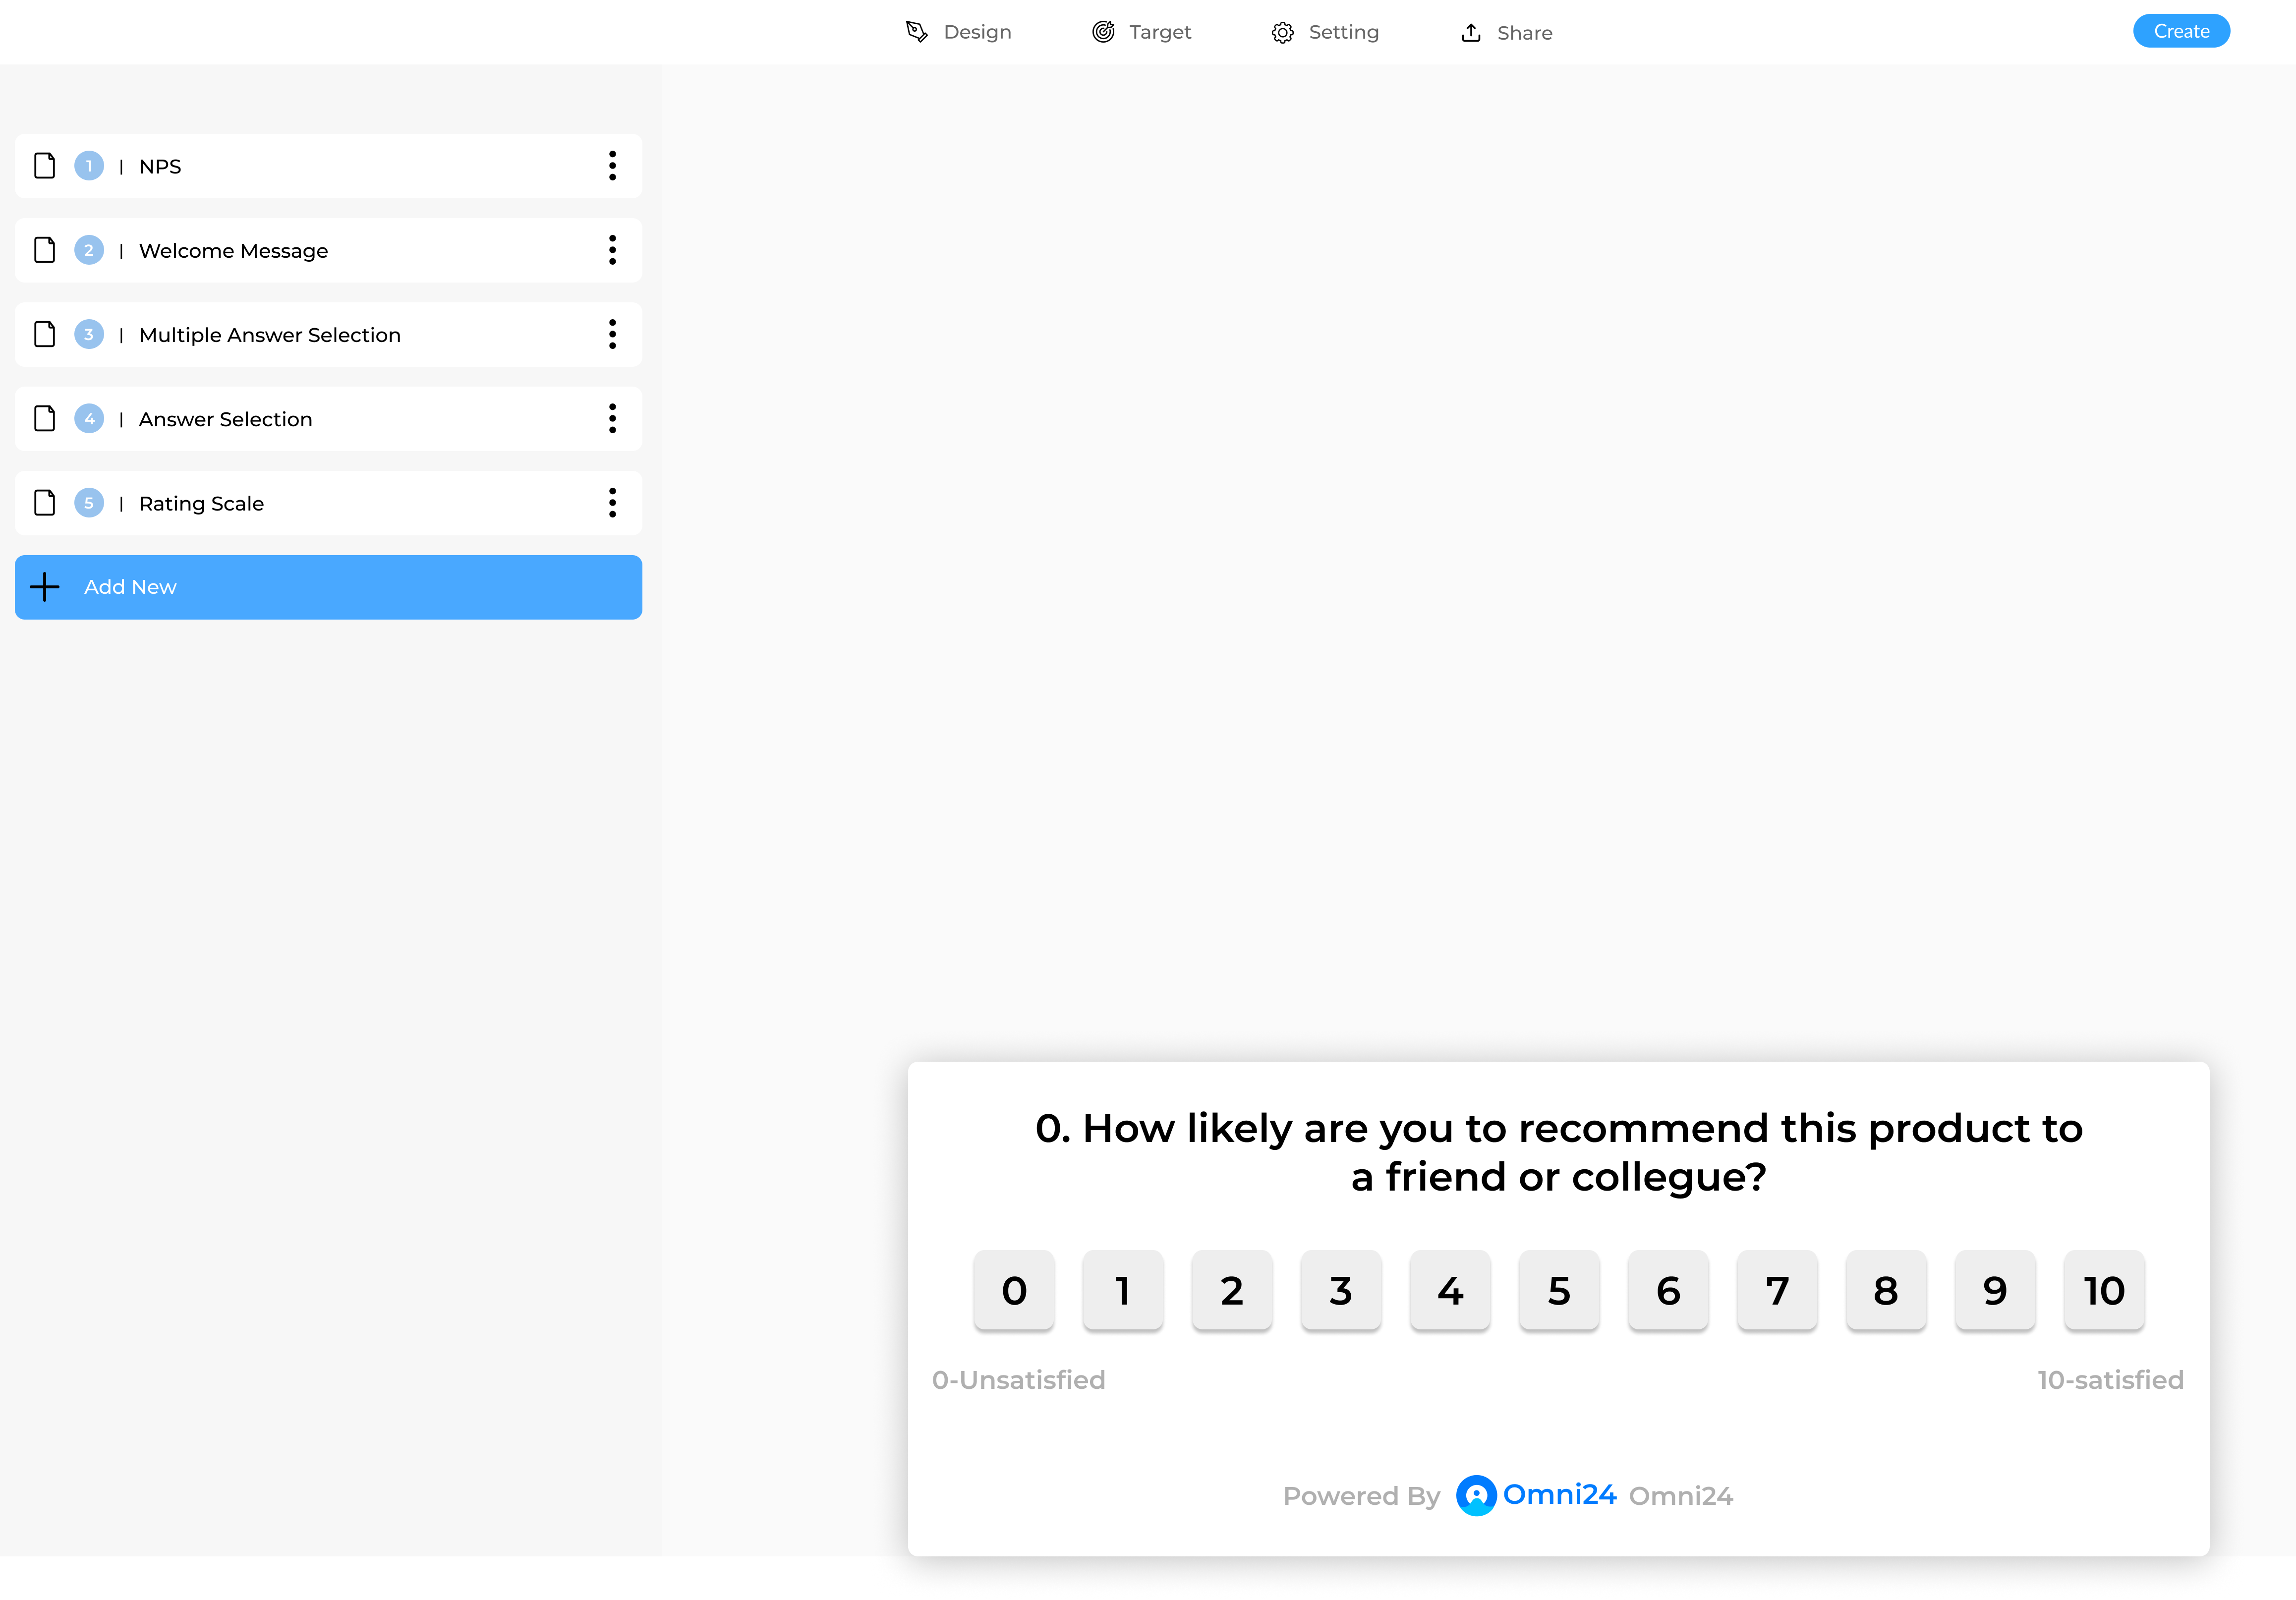Open the Setting tab
Screen dimensions: 2296x1600
coord(1325,32)
